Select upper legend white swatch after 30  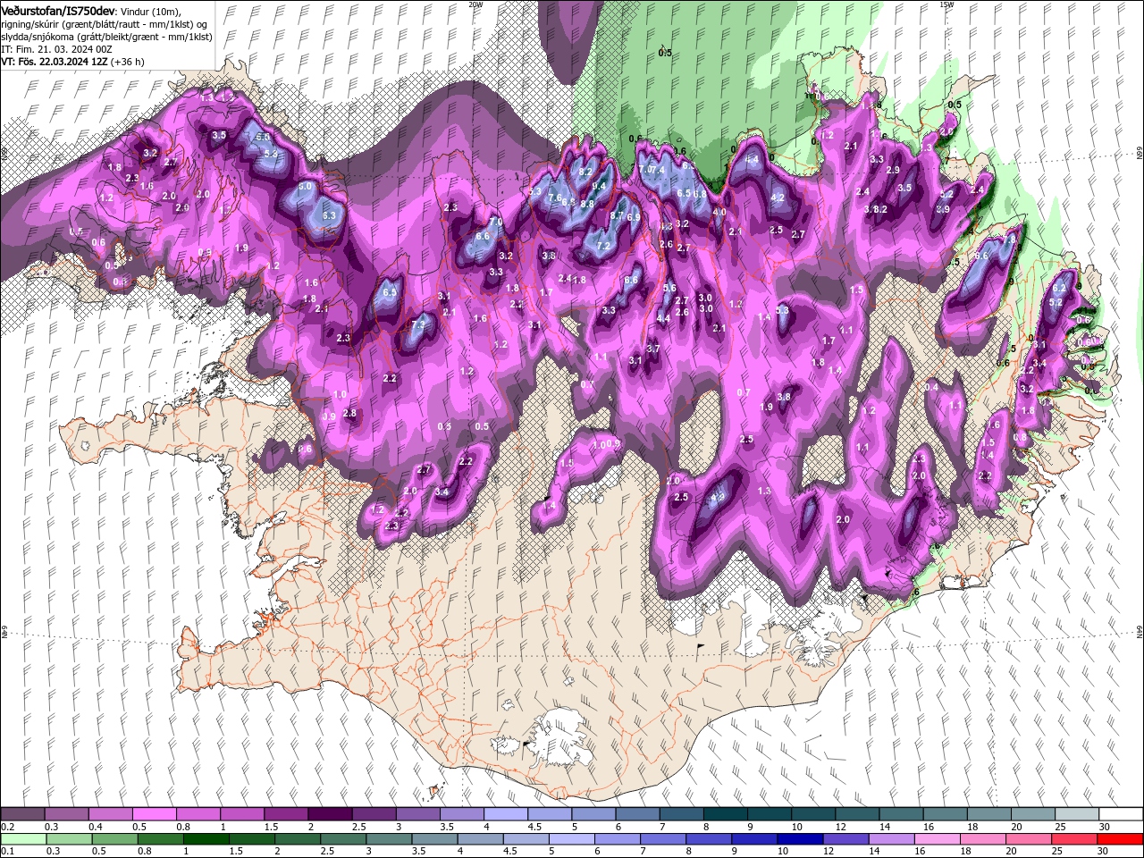pyautogui.click(x=1121, y=814)
